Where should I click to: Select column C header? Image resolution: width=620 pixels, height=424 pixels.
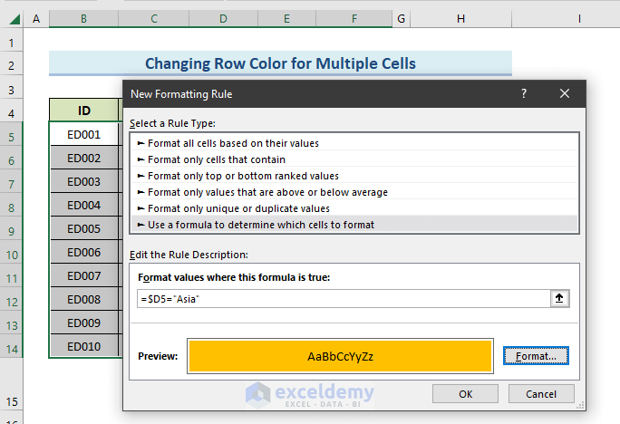point(154,18)
